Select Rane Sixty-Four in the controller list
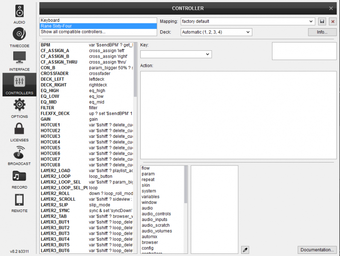340x256 pixels. [98, 26]
